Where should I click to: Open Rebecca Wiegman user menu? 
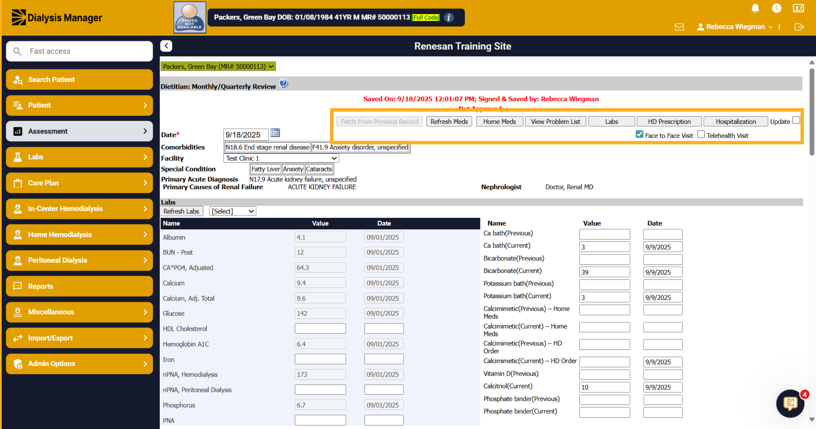tap(735, 27)
